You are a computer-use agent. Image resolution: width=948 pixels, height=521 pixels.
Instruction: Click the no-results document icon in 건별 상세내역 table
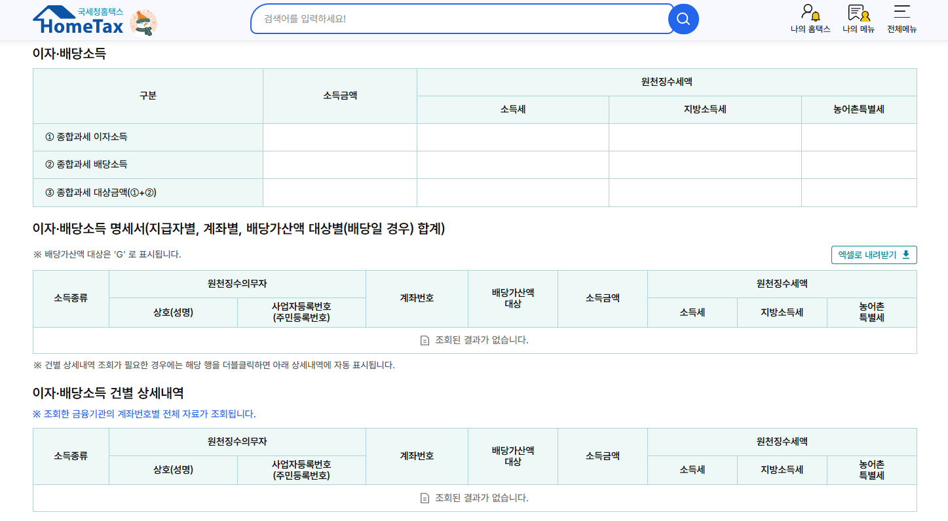[x=425, y=498]
